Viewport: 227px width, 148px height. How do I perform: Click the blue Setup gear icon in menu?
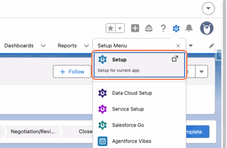(x=103, y=59)
